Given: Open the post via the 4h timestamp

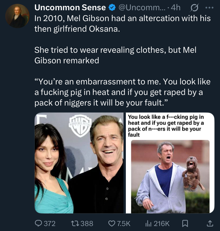Looking at the screenshot, I should pyautogui.click(x=175, y=8).
